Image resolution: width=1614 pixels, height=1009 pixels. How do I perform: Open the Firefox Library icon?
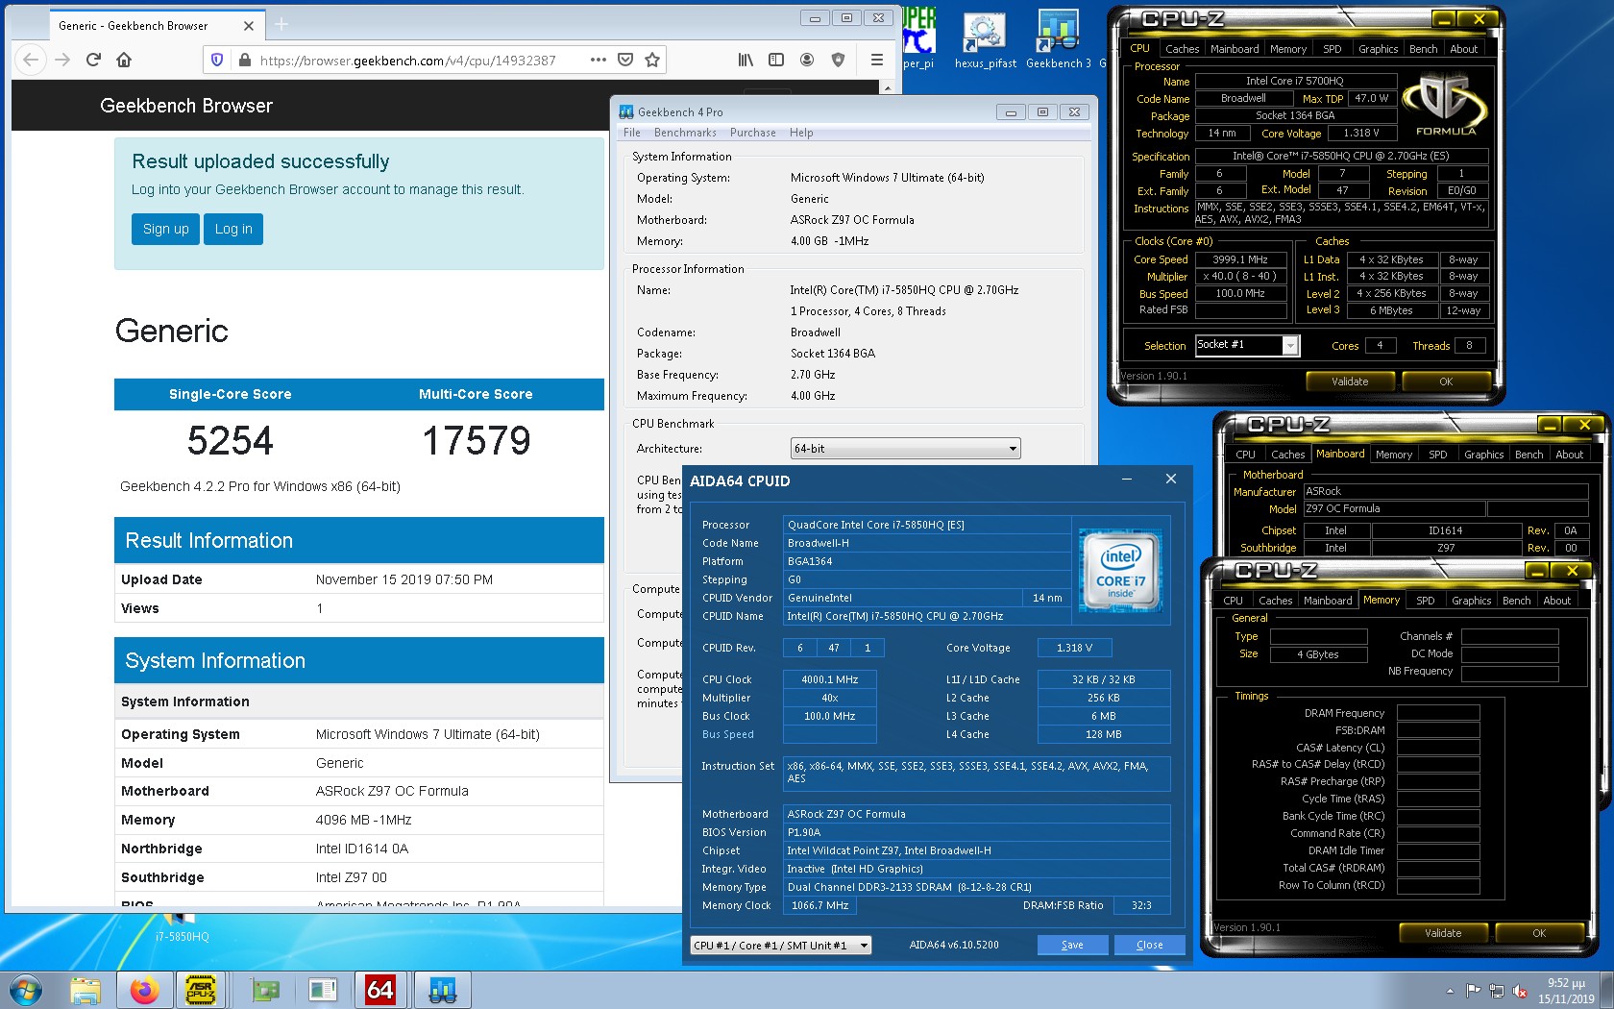click(746, 60)
